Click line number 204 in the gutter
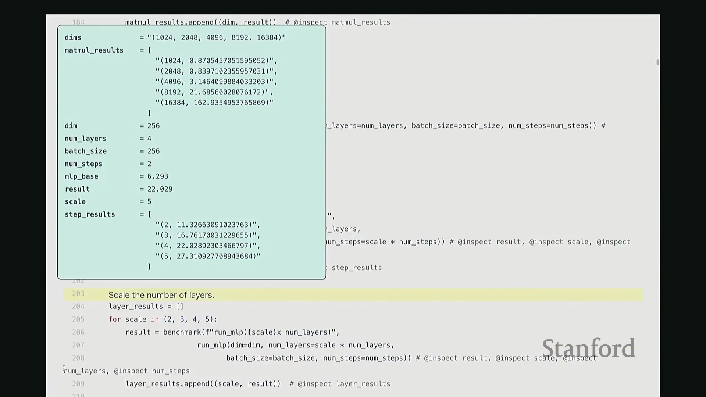Screen dimensions: 706x397 click(x=78, y=306)
